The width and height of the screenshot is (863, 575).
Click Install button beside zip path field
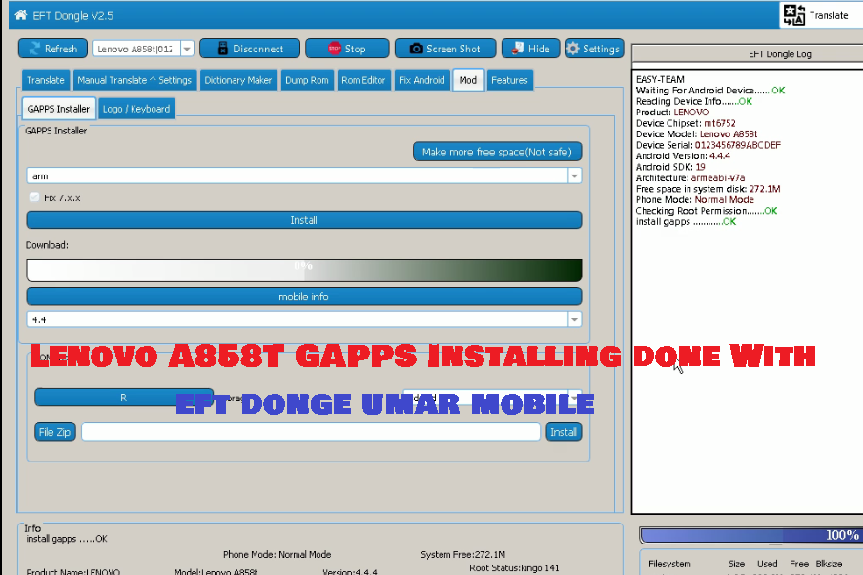pyautogui.click(x=564, y=432)
